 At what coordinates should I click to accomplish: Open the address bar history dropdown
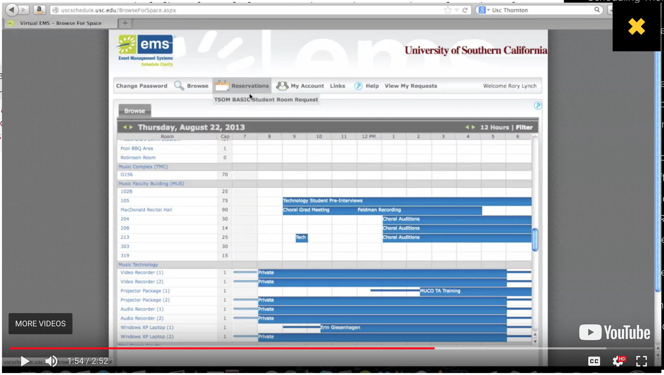click(456, 10)
